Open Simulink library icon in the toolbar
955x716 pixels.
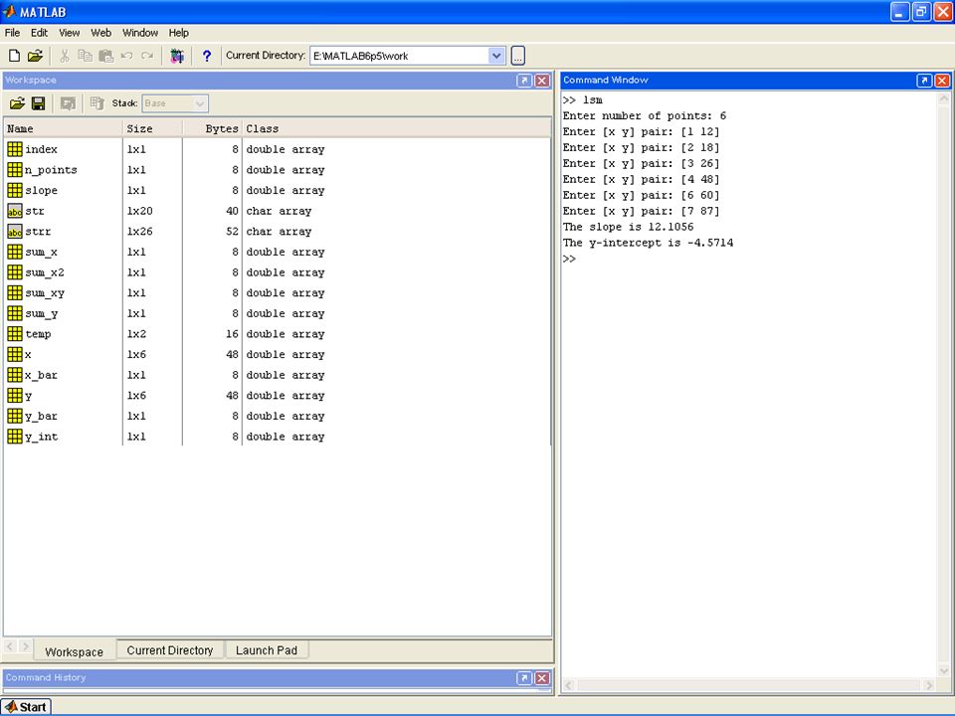click(x=177, y=56)
